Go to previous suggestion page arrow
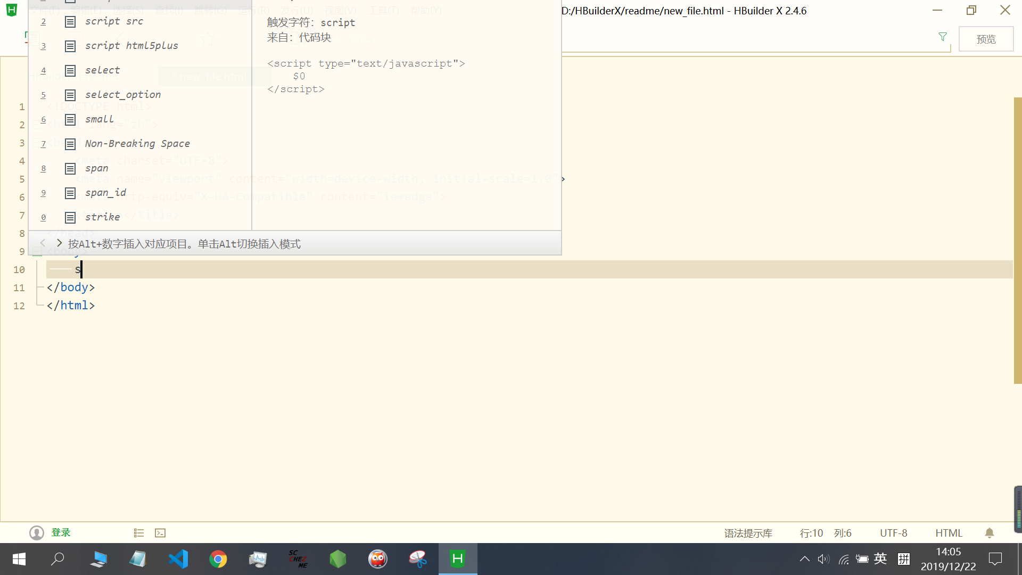 pos(43,243)
